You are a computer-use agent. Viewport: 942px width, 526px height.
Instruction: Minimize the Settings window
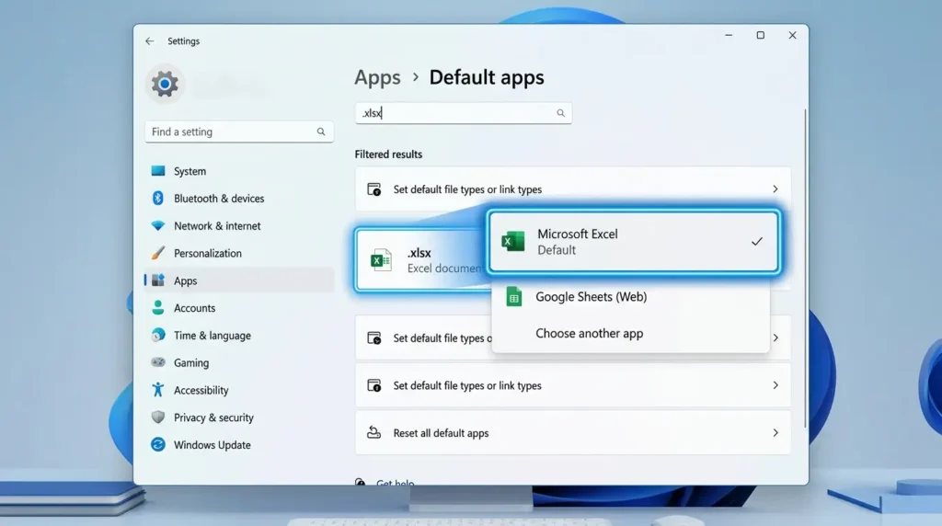(x=729, y=36)
